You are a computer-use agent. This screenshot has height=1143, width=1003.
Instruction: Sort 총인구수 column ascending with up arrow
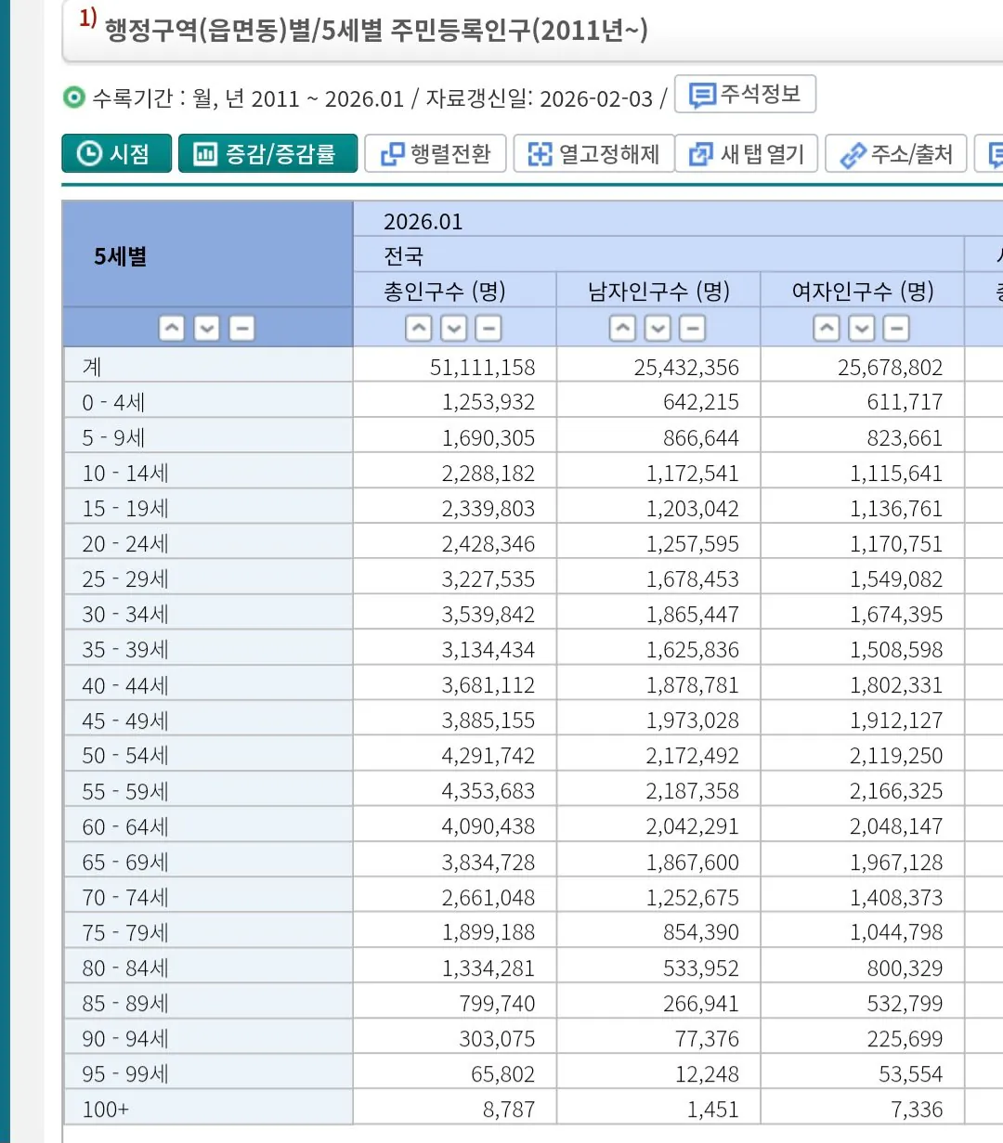coord(419,329)
